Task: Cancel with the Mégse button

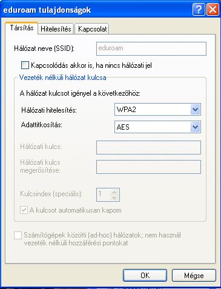Action: 194,276
